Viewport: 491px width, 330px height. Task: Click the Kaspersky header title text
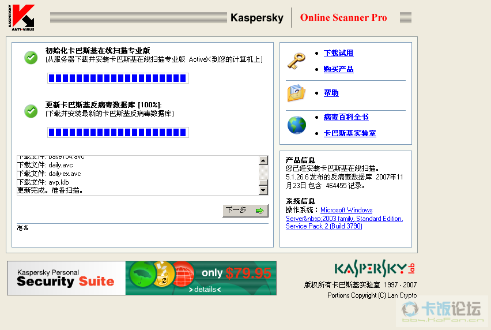257,17
